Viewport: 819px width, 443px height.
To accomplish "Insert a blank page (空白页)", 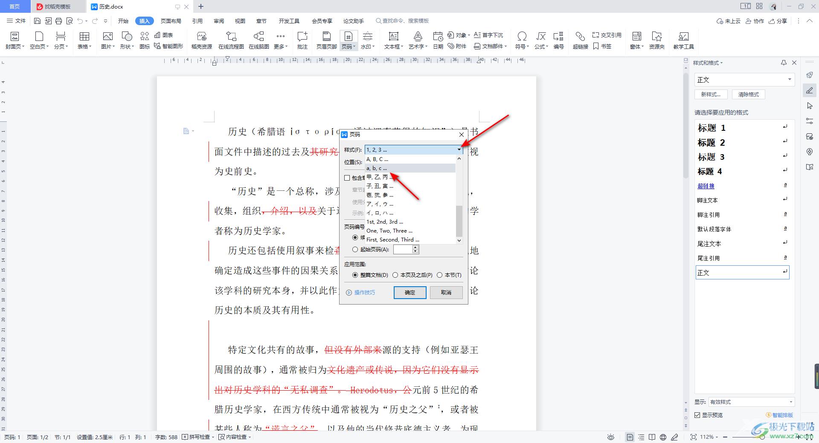I will coord(39,40).
